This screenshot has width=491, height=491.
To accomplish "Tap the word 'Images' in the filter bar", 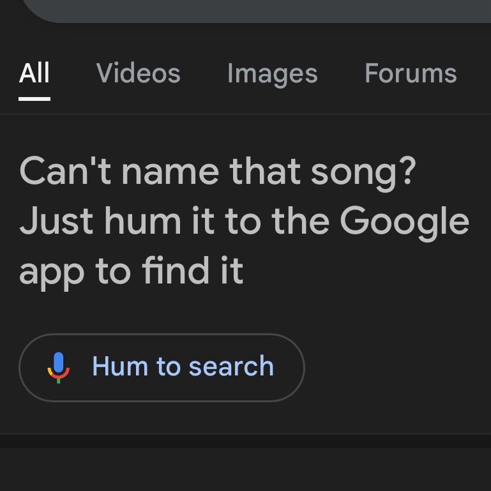I will coord(272,73).
